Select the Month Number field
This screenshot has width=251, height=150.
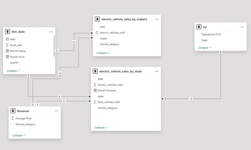pyautogui.click(x=107, y=90)
